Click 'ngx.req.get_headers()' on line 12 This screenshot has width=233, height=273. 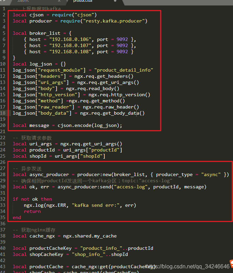(104, 76)
